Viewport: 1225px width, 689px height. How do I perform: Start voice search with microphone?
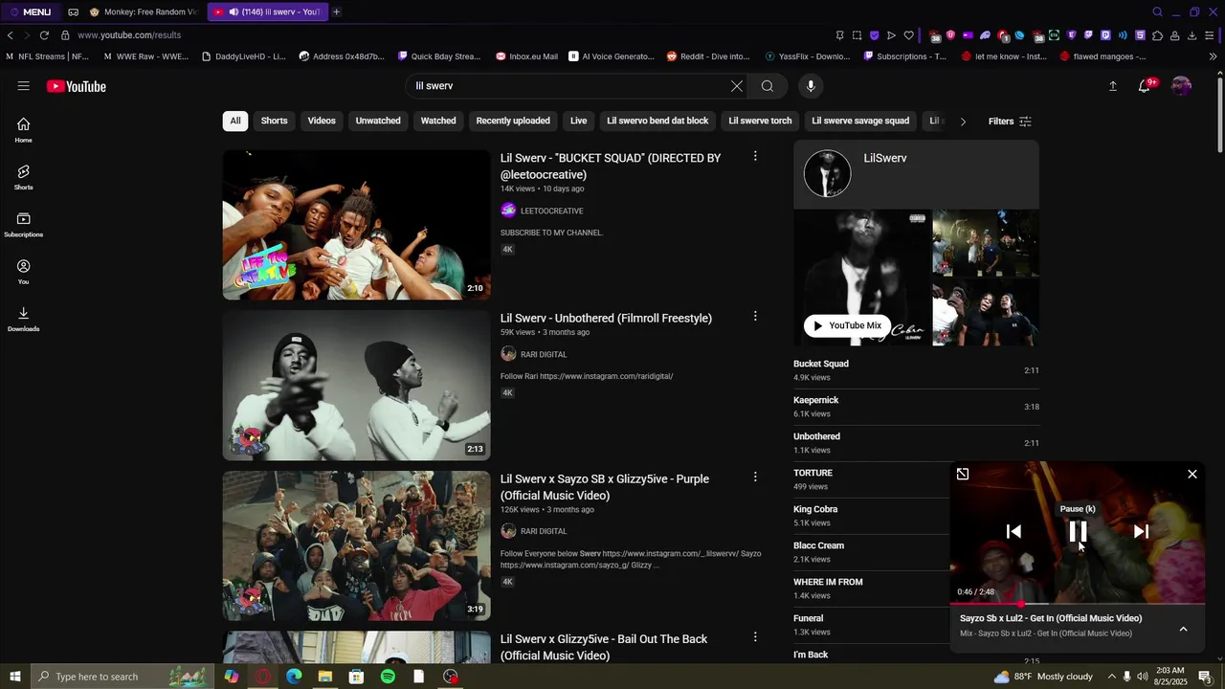click(811, 86)
